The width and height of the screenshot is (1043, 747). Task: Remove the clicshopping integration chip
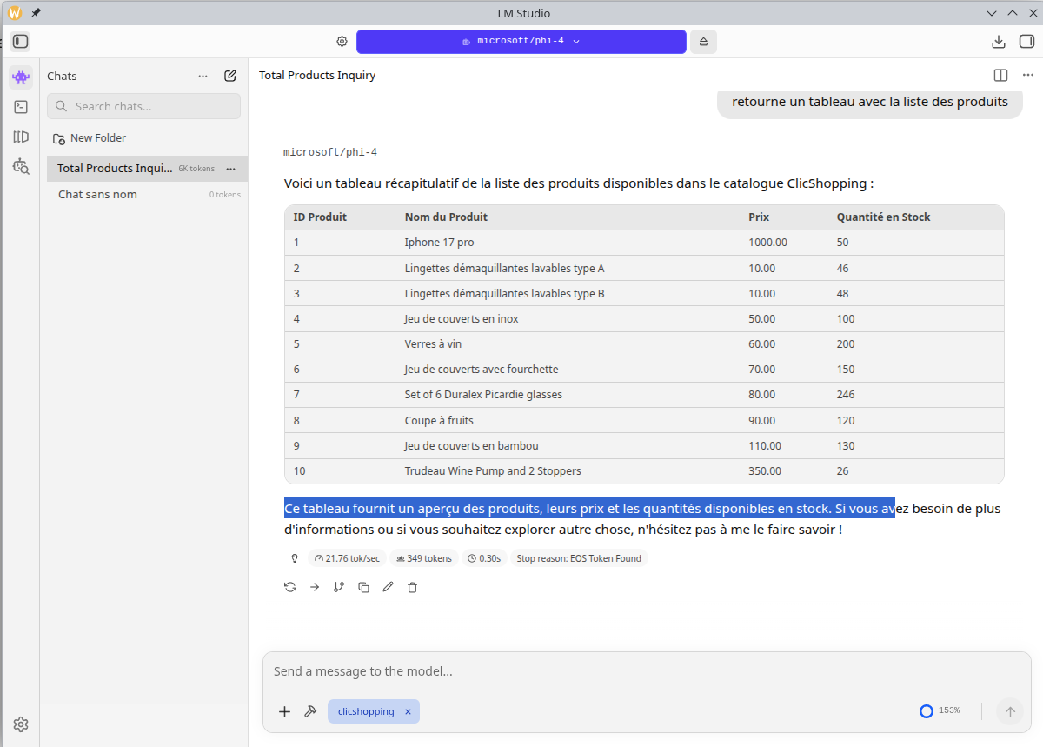(408, 711)
